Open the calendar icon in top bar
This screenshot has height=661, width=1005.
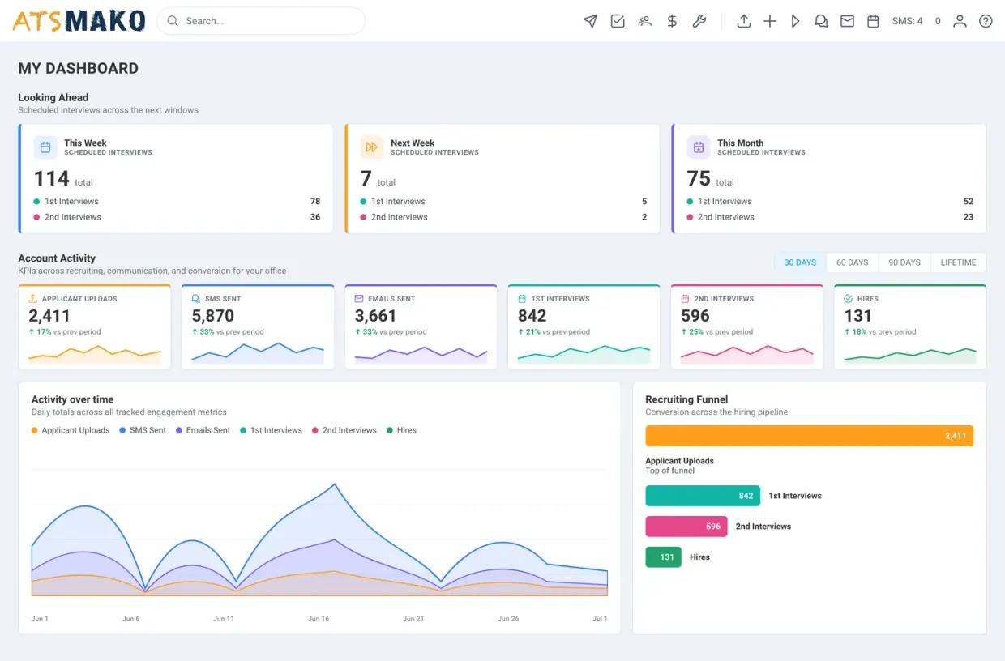click(x=873, y=21)
